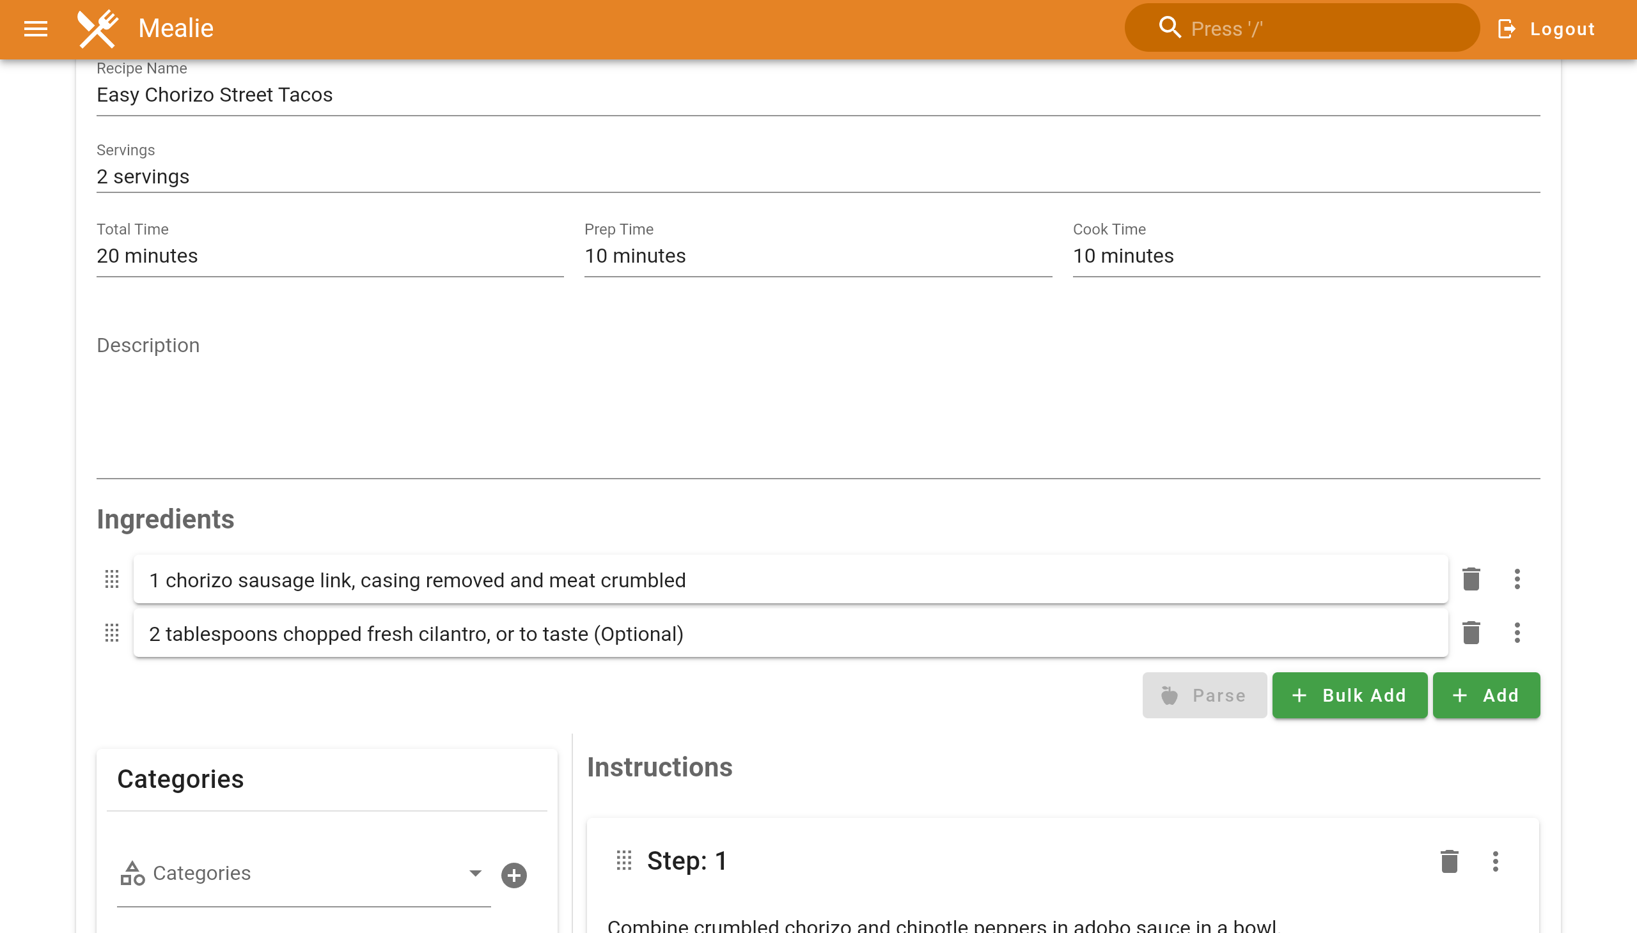Add a new category with plus icon

[x=513, y=875]
